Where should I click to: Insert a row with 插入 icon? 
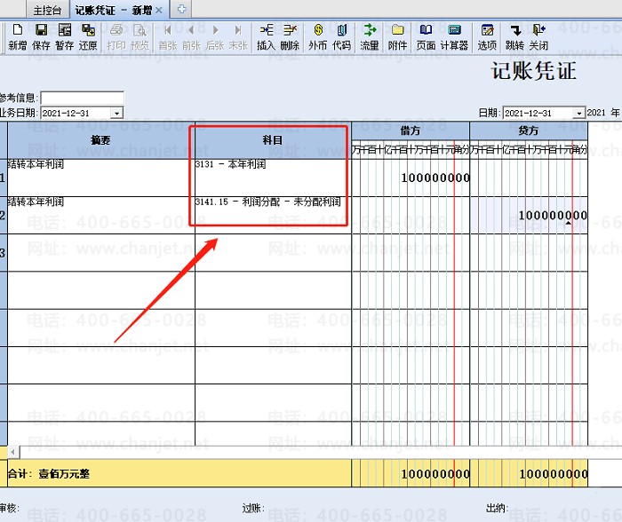point(266,36)
